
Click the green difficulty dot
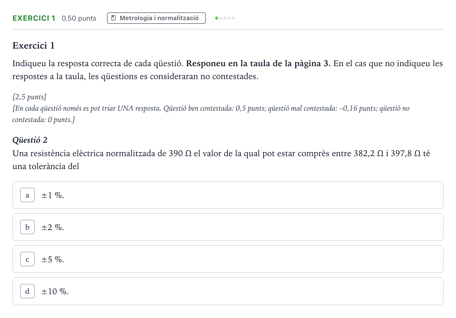[x=217, y=18]
